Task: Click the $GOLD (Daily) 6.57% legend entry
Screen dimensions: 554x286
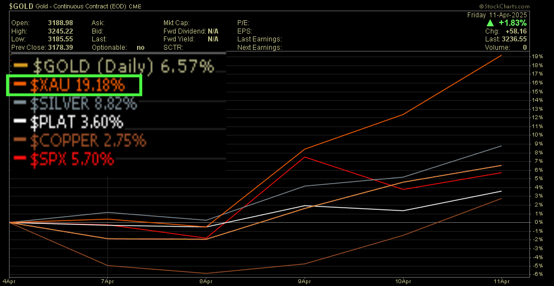Action: click(x=114, y=66)
